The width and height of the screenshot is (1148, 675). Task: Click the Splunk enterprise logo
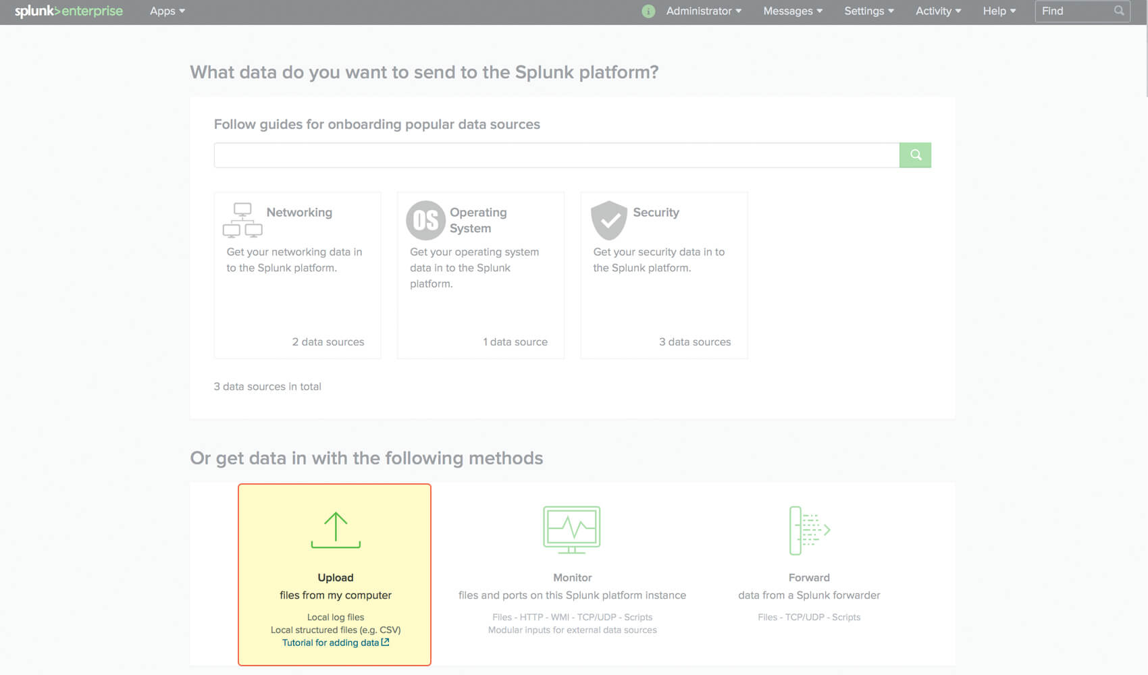coord(69,11)
